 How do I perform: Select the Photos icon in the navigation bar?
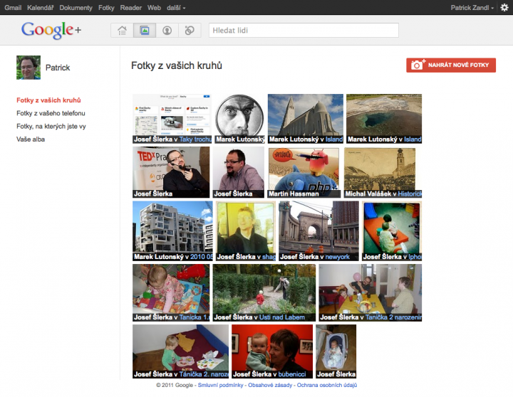pos(145,31)
